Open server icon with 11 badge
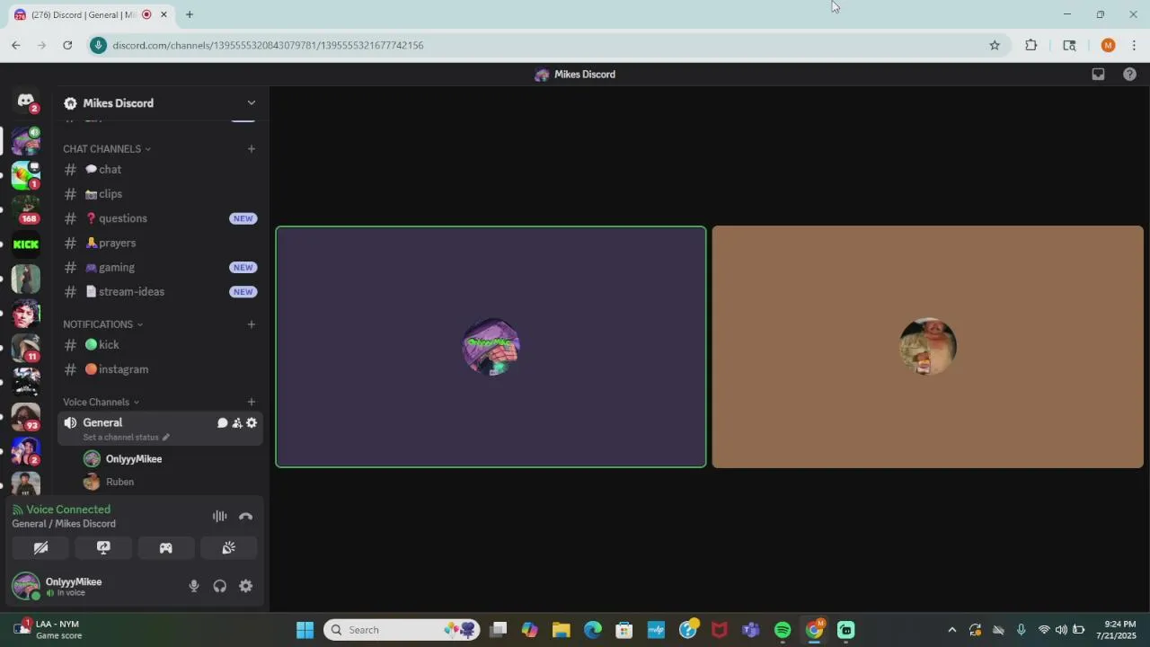Screen dimensions: 1150x647 [x=26, y=348]
